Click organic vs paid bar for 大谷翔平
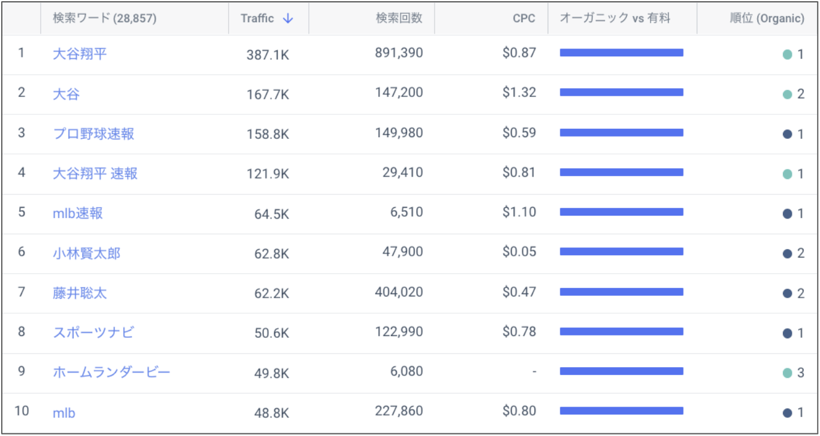Viewport: 820px width, 436px height. 621,53
